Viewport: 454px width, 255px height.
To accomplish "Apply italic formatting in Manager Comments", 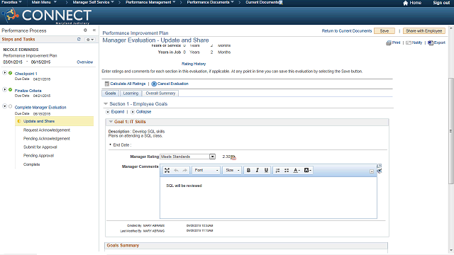I will point(257,170).
